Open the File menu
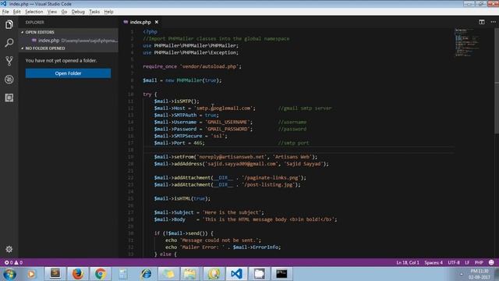Image resolution: width=499 pixels, height=281 pixels. coord(5,12)
